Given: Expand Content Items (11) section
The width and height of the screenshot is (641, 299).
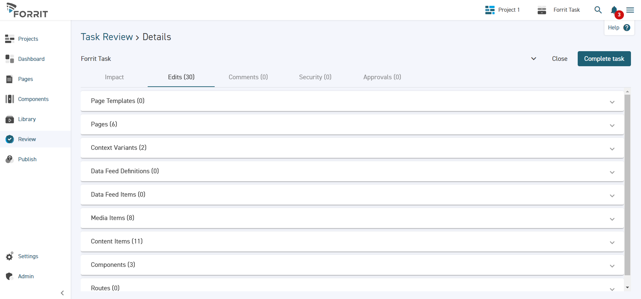Looking at the screenshot, I should [612, 242].
